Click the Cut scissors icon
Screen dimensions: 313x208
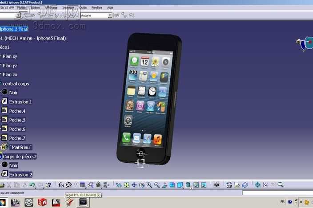click(9, 185)
